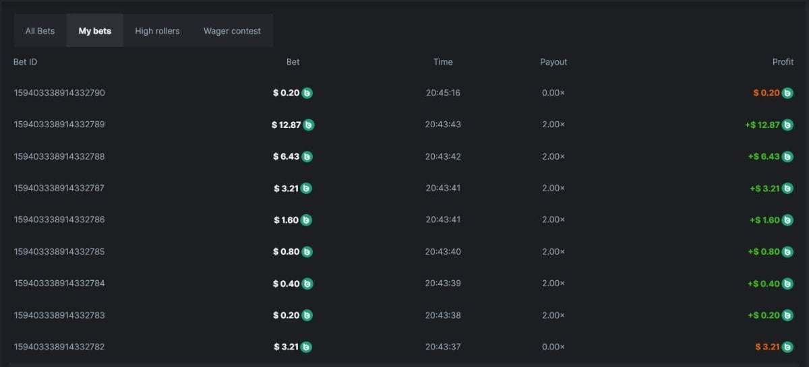
Task: Open the High rollers tab
Action: click(x=157, y=31)
